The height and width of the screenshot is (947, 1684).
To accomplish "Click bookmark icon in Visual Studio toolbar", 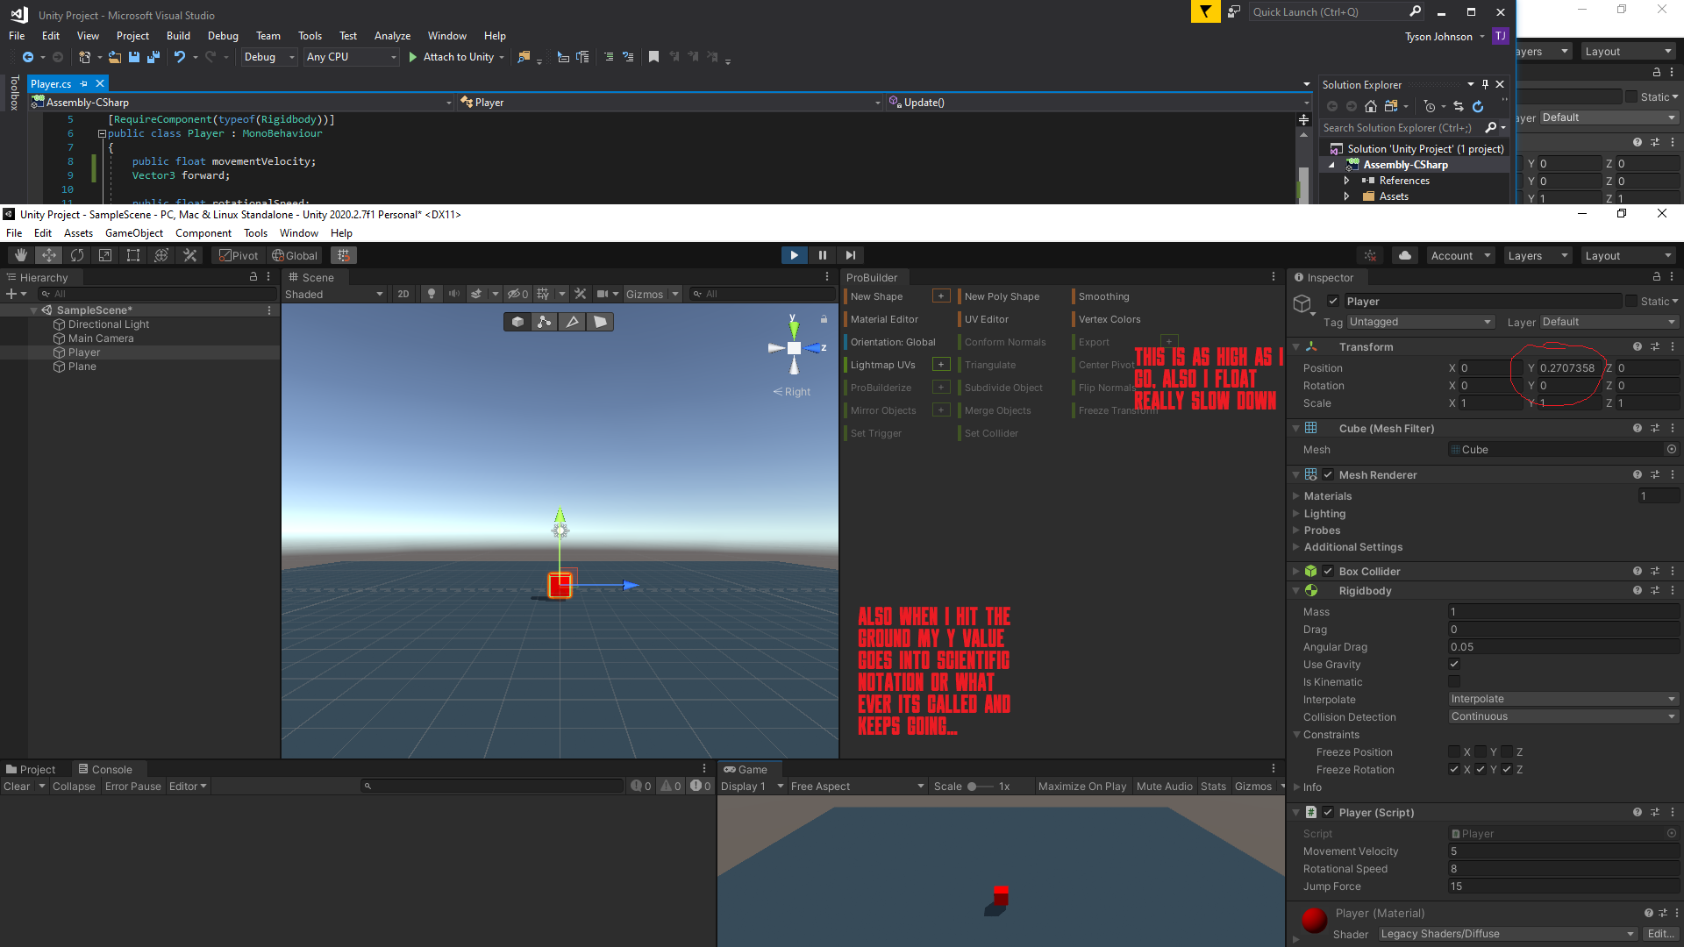I will [653, 57].
